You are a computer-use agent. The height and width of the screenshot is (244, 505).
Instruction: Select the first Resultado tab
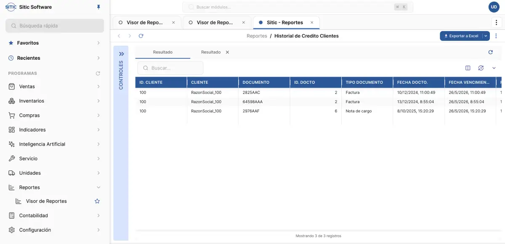[163, 52]
